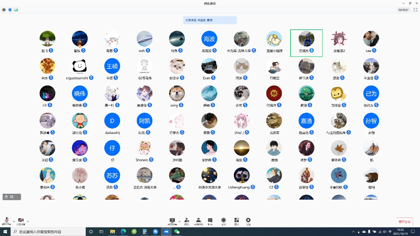Collapse the floating emoji toolbar arrow
This screenshot has width=420, height=236.
click(x=18, y=197)
